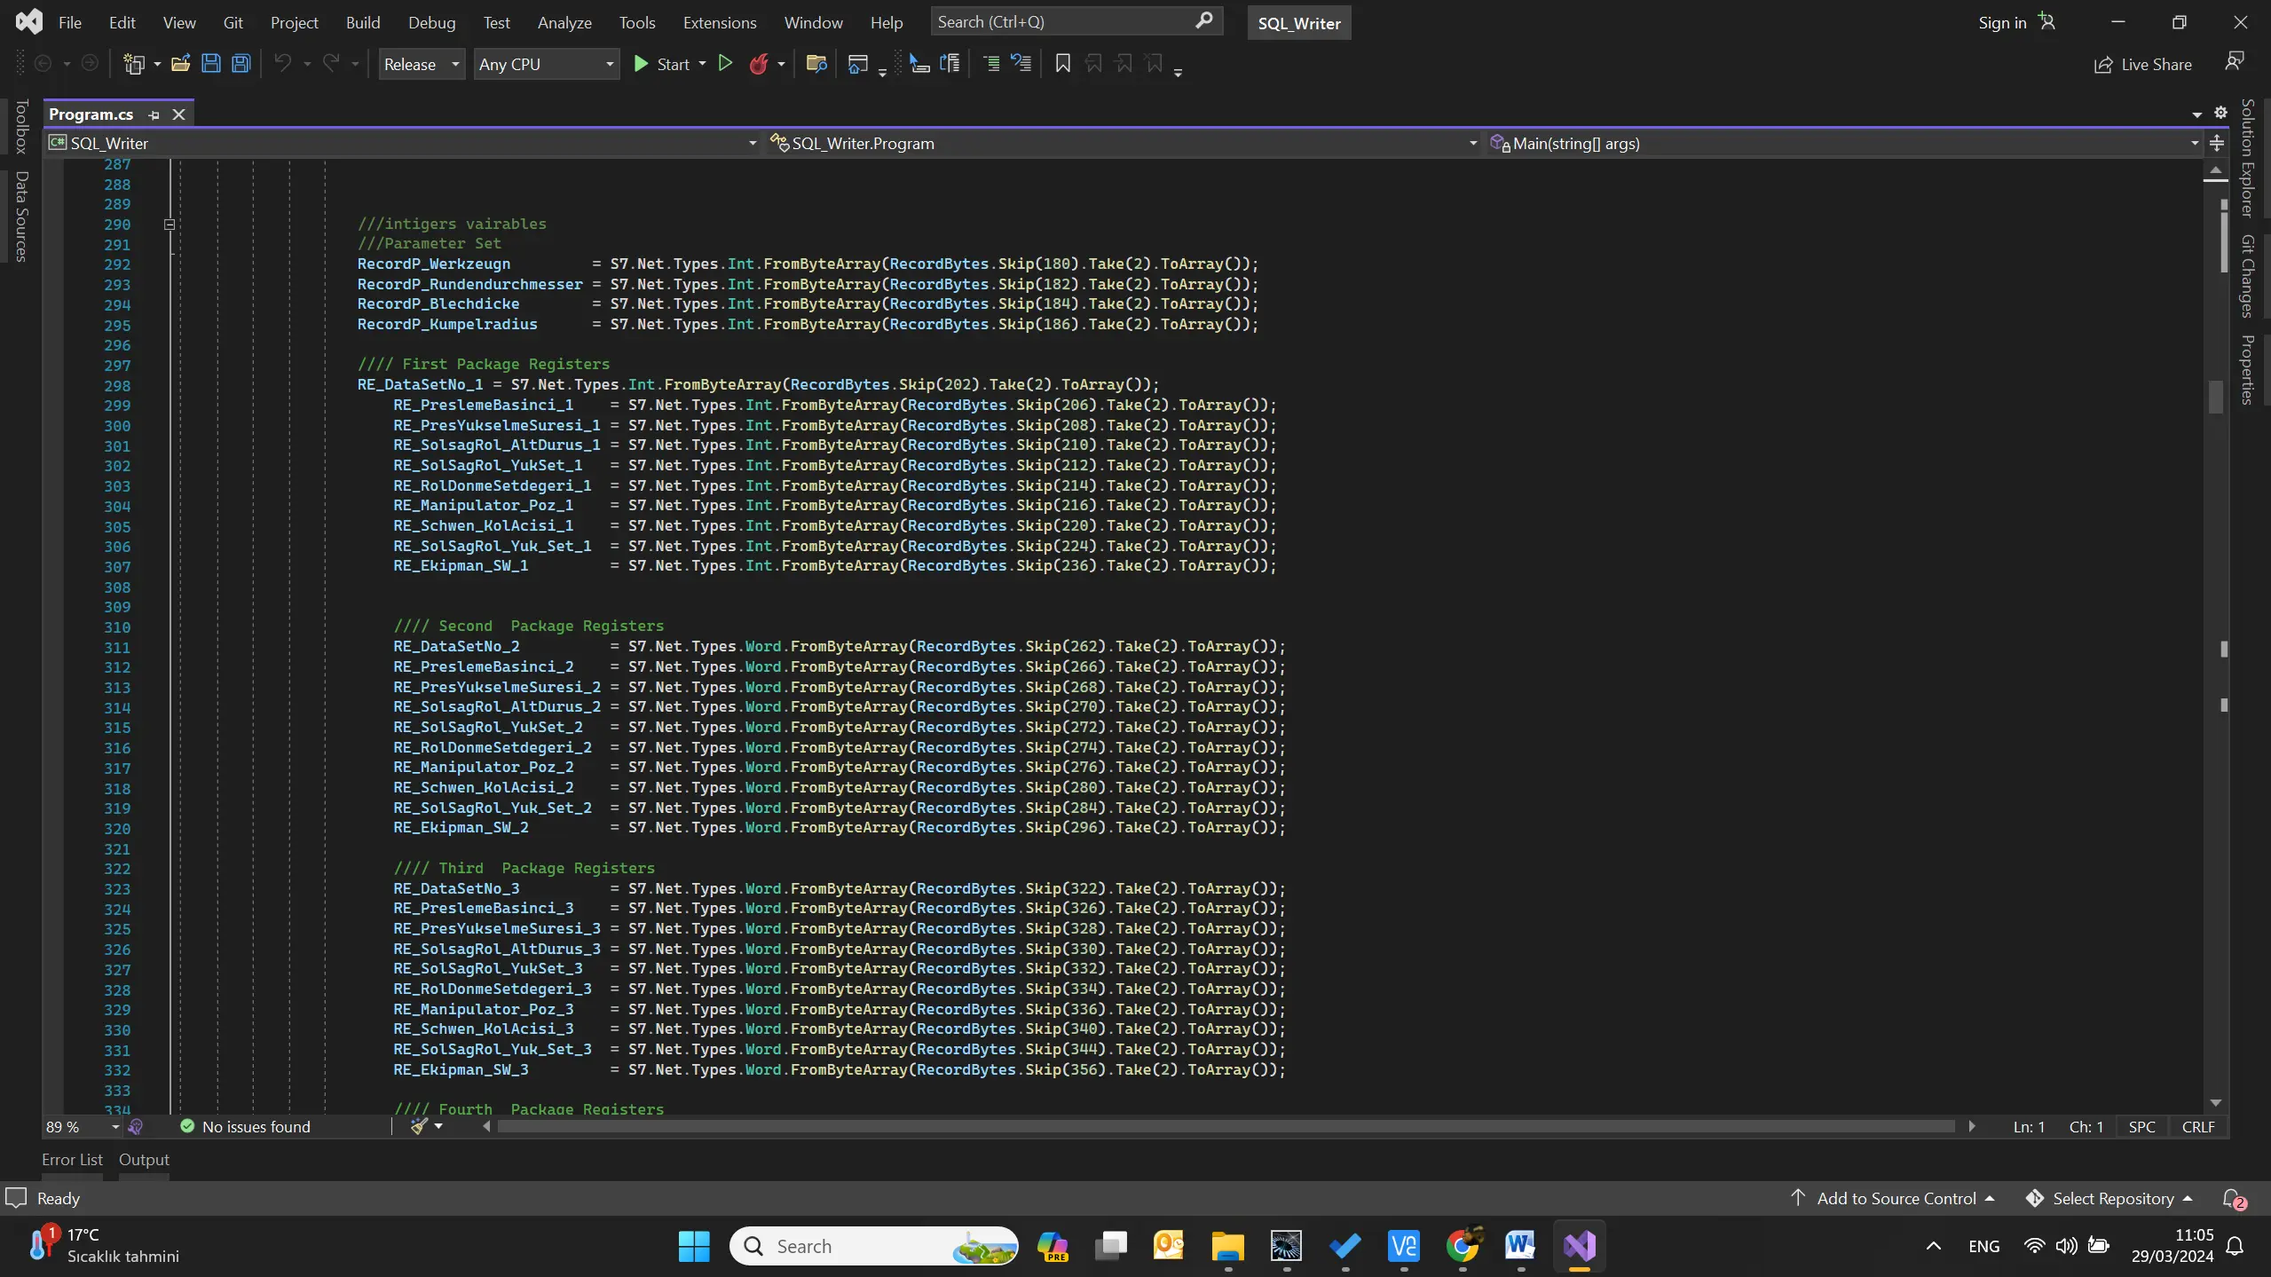Viewport: 2271px width, 1277px height.
Task: Toggle bookmark on the current line
Action: tap(1062, 64)
